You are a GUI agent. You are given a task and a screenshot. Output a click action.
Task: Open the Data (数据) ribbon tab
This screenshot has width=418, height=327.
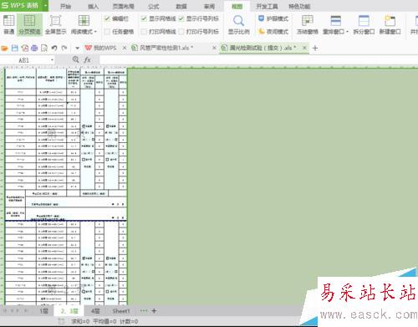tap(181, 7)
